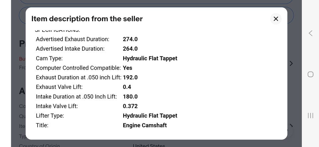The width and height of the screenshot is (319, 147).
Task: Select the "Advertised Exhaust Duration" label
Action: 72,39
